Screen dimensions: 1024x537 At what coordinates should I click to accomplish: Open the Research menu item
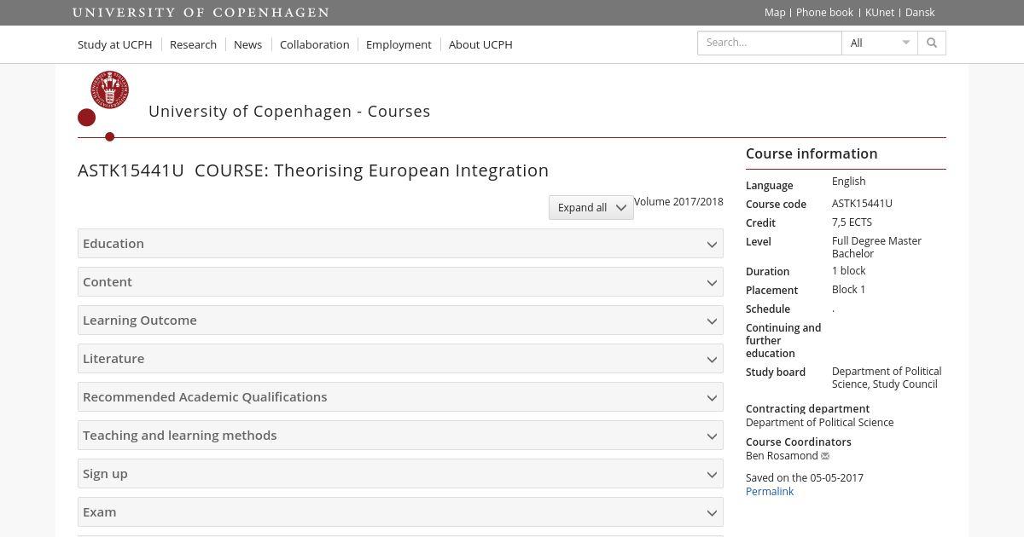click(193, 44)
